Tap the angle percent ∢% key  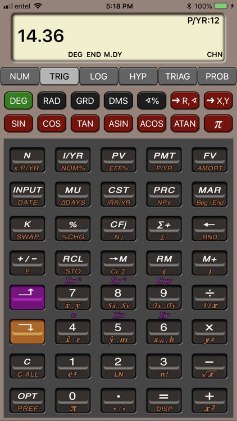pyautogui.click(x=152, y=100)
